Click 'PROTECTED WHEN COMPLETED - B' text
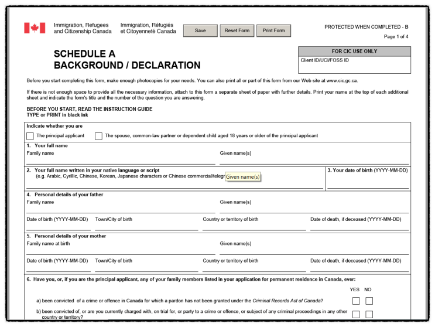Screen dimensions: 435x327 (366, 27)
